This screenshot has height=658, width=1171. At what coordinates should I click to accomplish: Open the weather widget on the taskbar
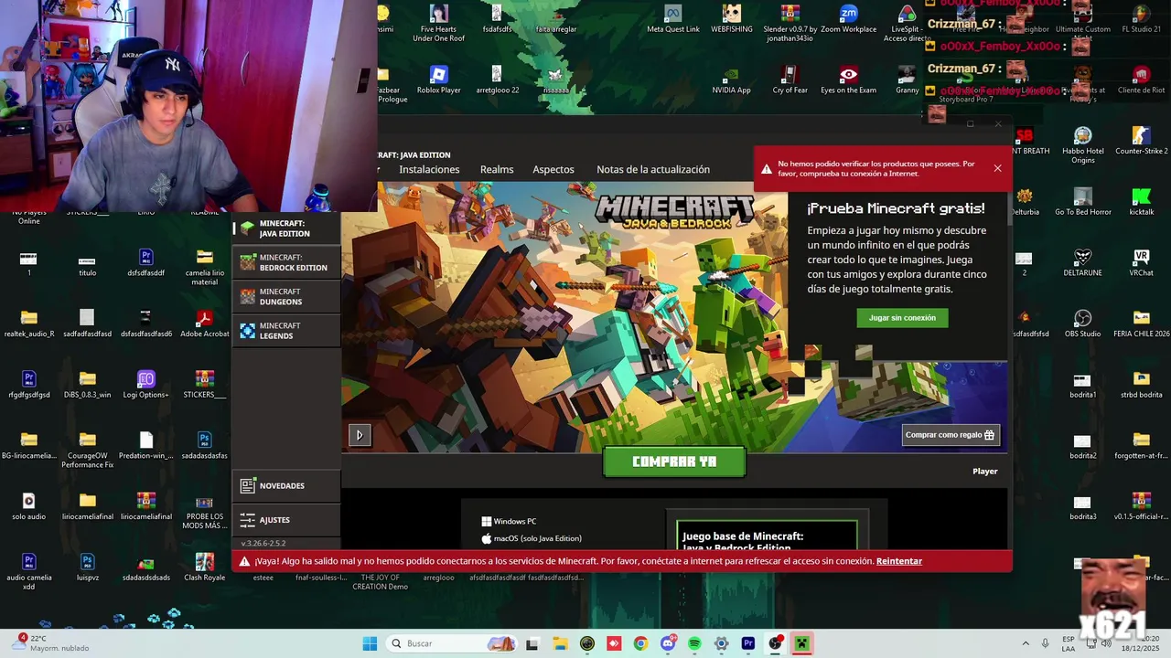point(52,643)
